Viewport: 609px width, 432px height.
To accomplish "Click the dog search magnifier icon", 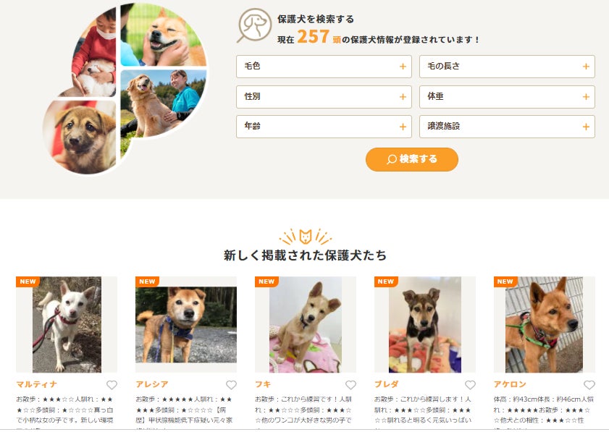I will [x=254, y=25].
